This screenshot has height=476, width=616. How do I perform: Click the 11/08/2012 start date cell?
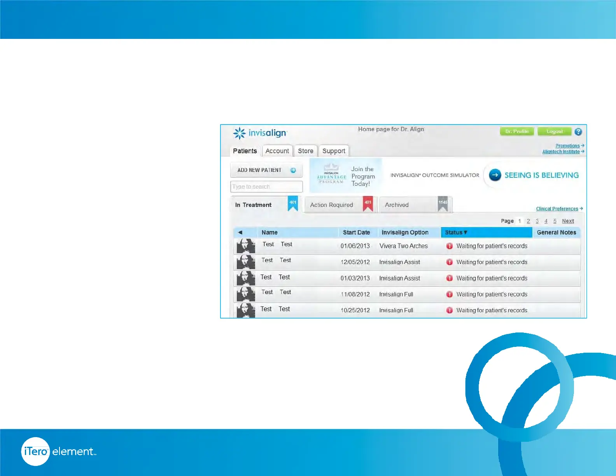(355, 294)
